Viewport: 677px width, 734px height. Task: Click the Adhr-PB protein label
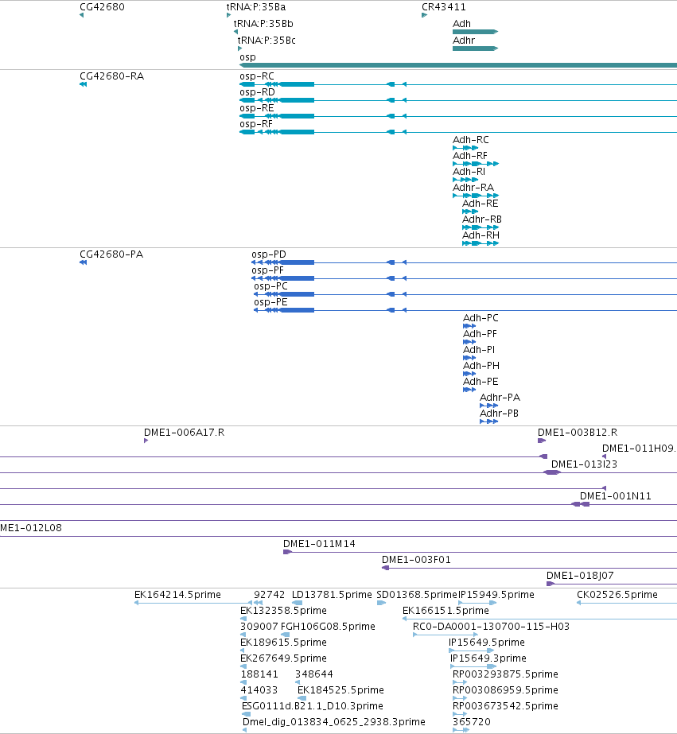(x=499, y=414)
